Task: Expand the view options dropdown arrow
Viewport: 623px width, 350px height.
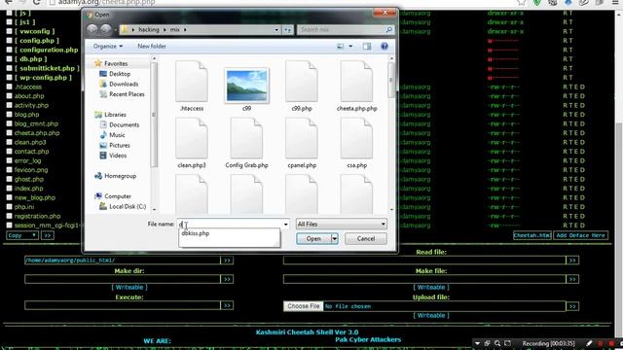Action: pyautogui.click(x=350, y=47)
